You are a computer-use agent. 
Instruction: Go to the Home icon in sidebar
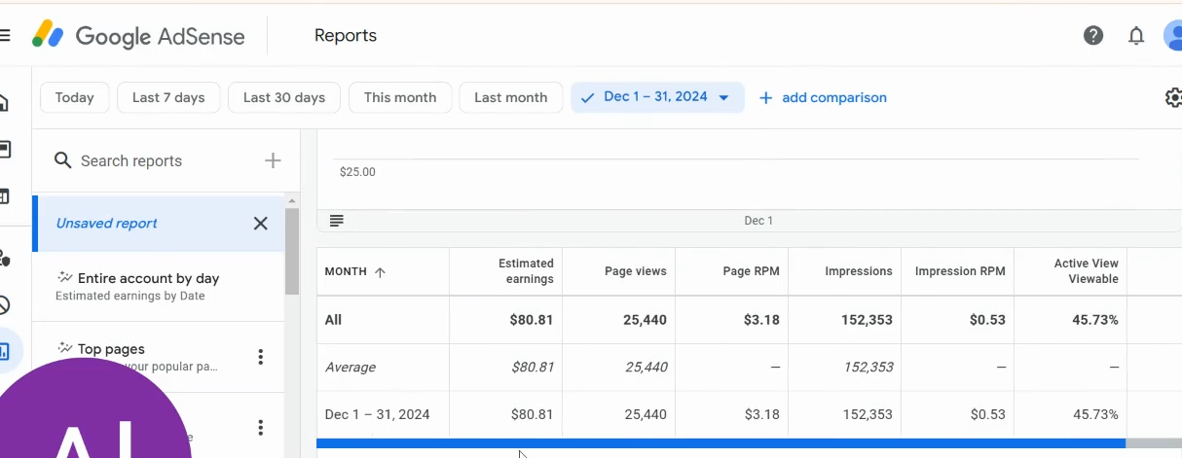4,102
